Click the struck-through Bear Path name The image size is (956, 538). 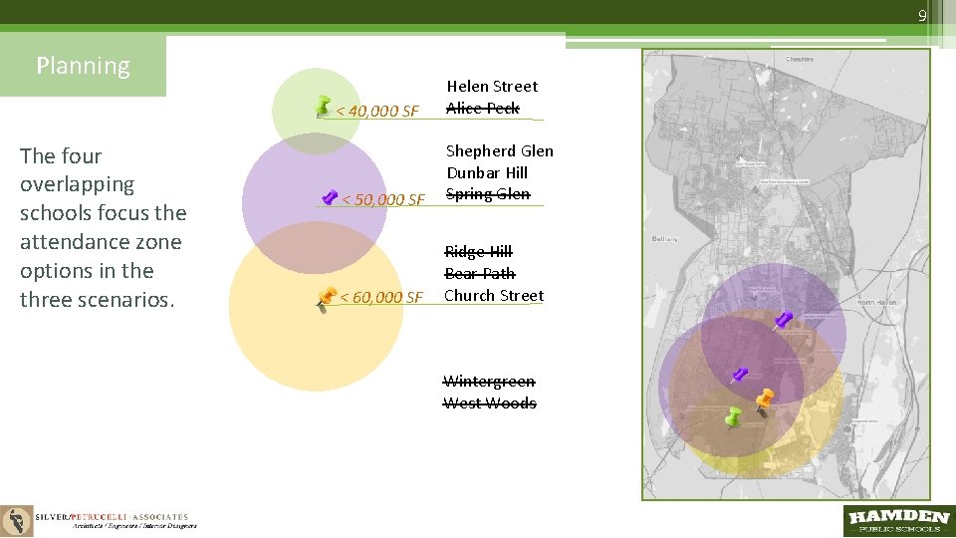click(x=480, y=273)
